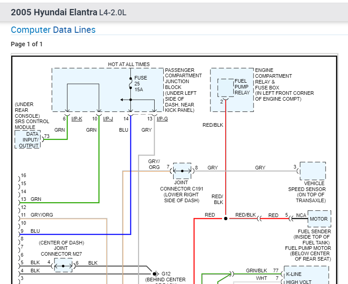Click the Fuse 25 15A symbol

[x=131, y=84]
